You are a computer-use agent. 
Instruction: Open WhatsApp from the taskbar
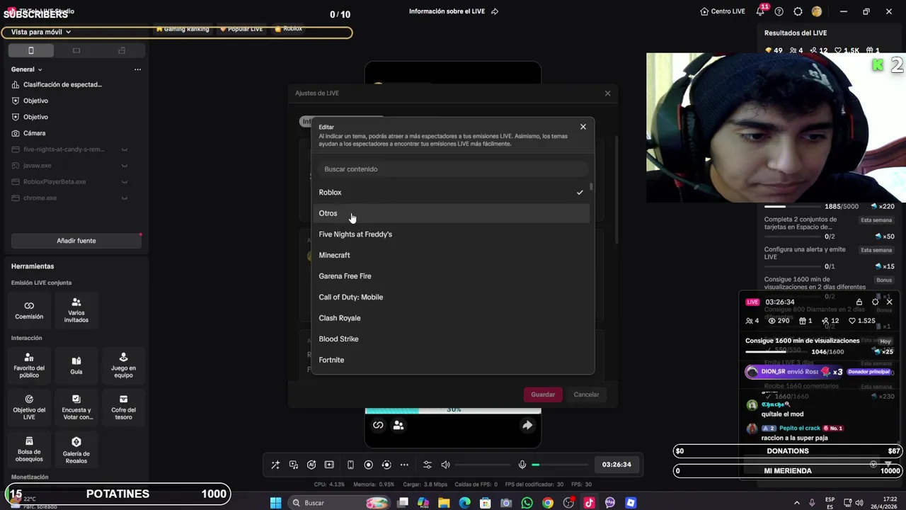527,503
